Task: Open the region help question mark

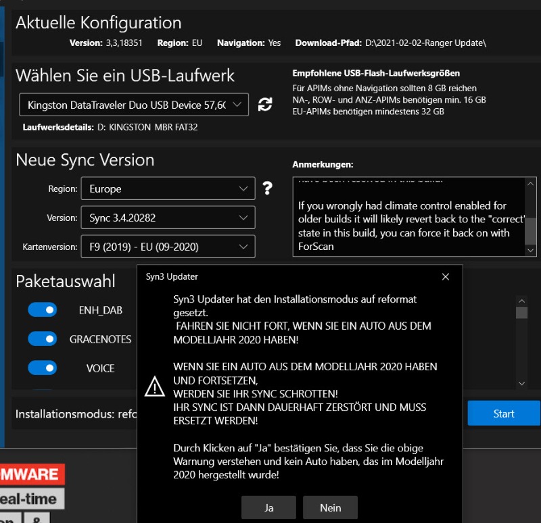Action: (267, 189)
